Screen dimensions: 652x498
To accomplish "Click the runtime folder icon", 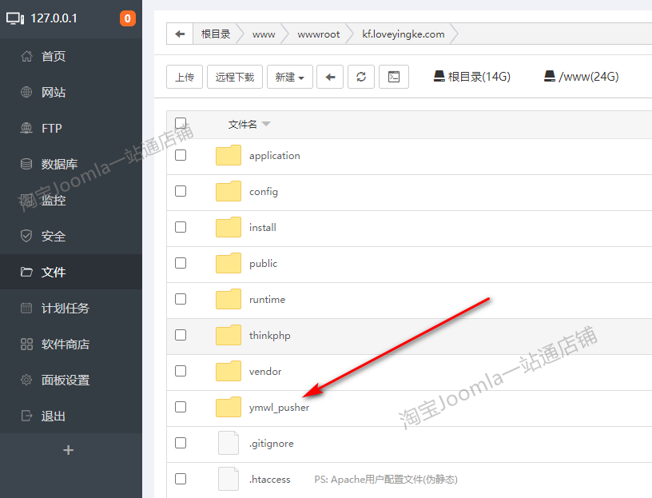I will click(229, 299).
